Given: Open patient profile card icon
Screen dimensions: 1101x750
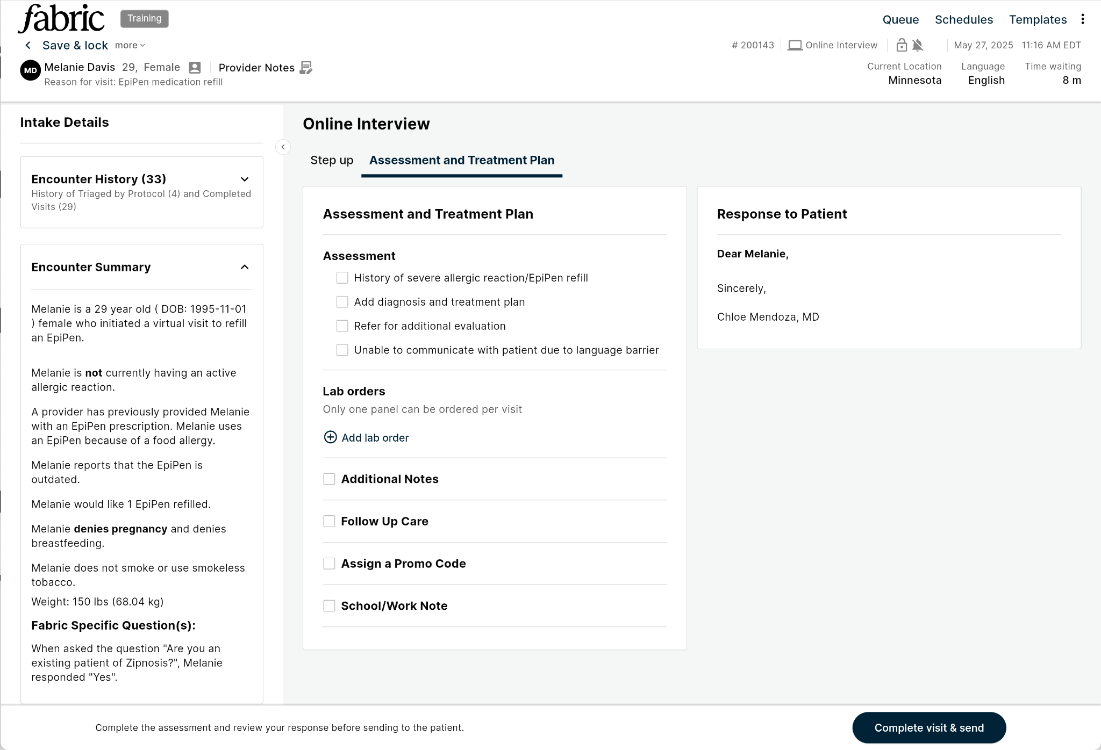Looking at the screenshot, I should click(195, 68).
